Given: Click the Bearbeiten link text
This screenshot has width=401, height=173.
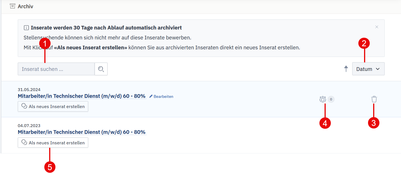Looking at the screenshot, I should tap(163, 96).
